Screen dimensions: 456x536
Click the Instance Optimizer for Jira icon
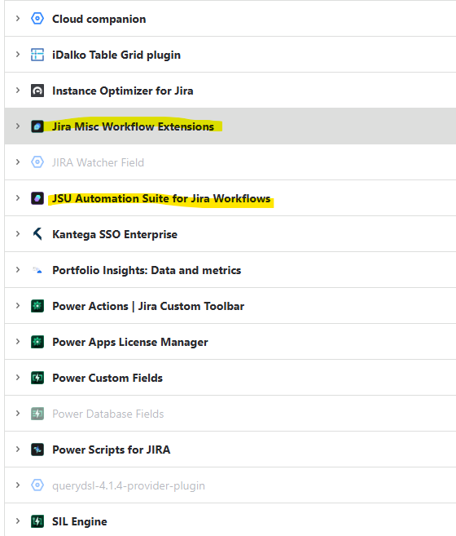(x=37, y=91)
